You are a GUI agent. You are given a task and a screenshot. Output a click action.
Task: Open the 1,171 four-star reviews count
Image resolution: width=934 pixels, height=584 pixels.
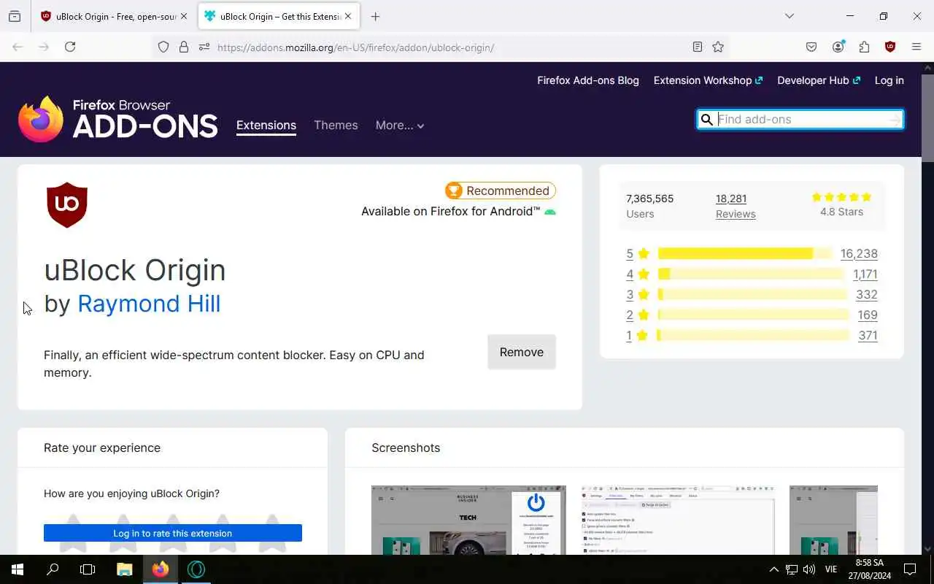[x=865, y=274]
